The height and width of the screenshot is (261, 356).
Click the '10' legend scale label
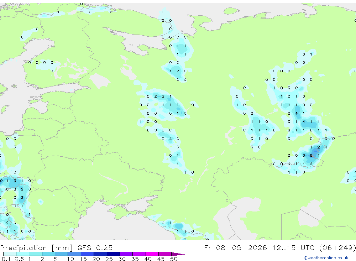click(x=70, y=259)
